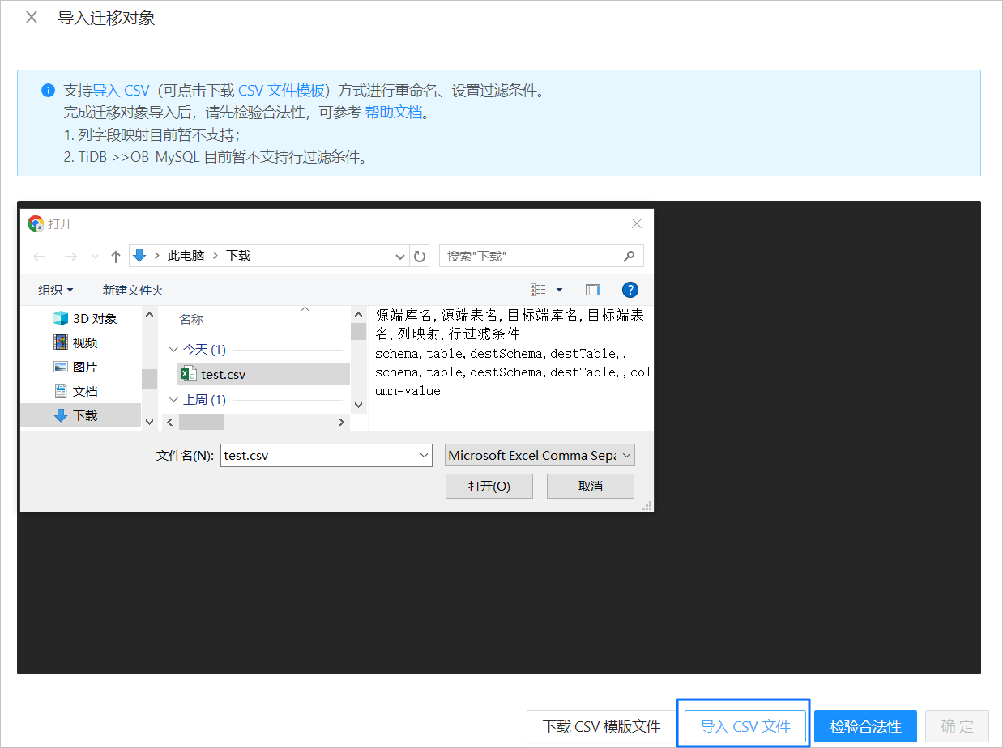The height and width of the screenshot is (748, 1003).
Task: Toggle the preview pane icon
Action: coord(593,290)
